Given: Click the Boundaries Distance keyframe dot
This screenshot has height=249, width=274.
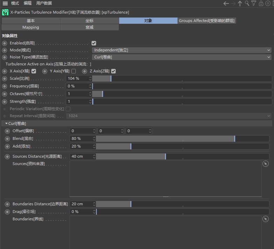Looking at the screenshot, I should (7, 204).
